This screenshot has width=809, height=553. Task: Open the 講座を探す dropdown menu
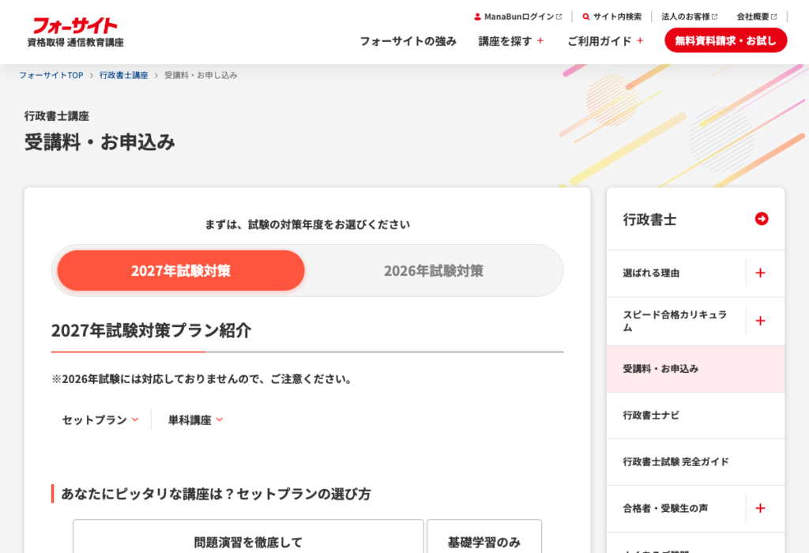pyautogui.click(x=511, y=41)
